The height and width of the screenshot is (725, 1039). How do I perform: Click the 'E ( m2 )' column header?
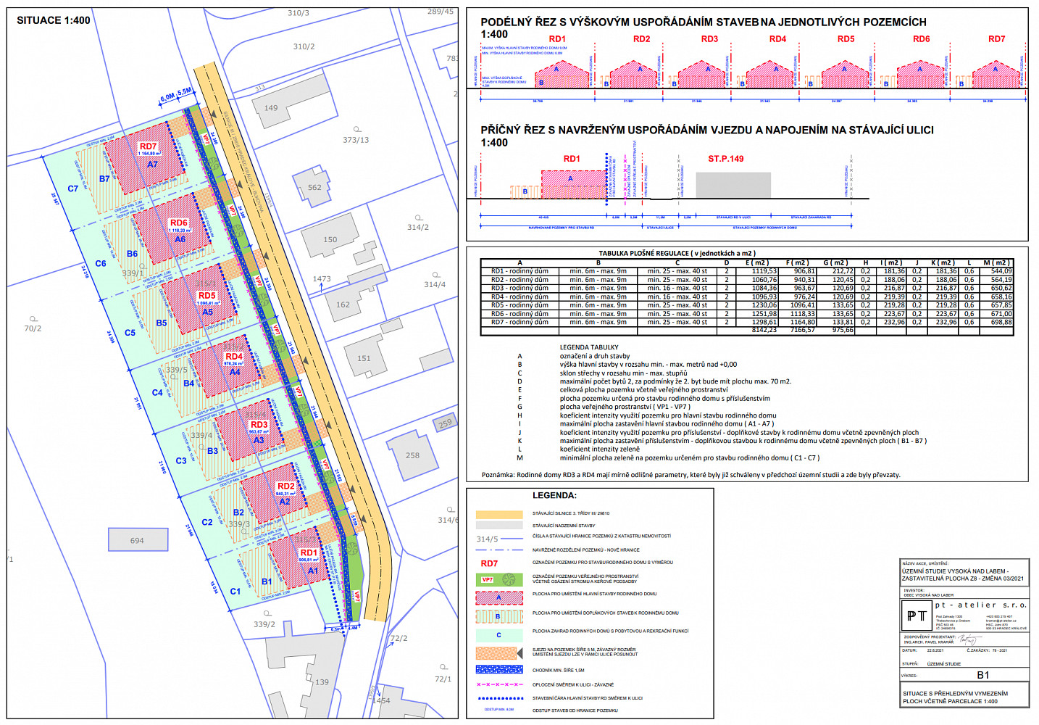[x=757, y=262]
